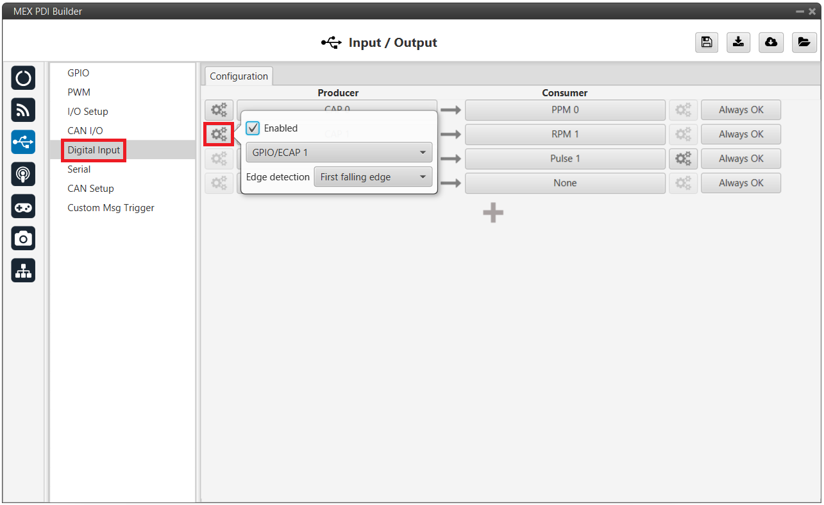The width and height of the screenshot is (824, 505).
Task: Click the plus icon to add row
Action: [492, 213]
